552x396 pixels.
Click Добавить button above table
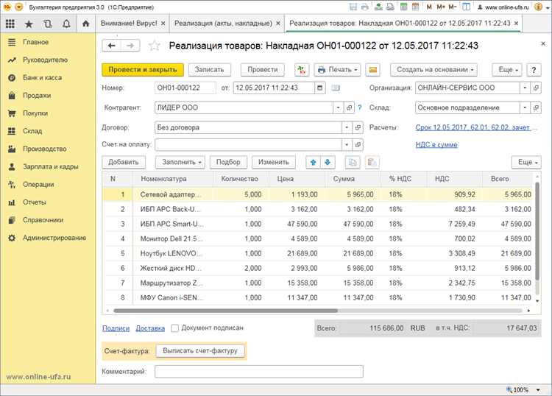pyautogui.click(x=123, y=162)
